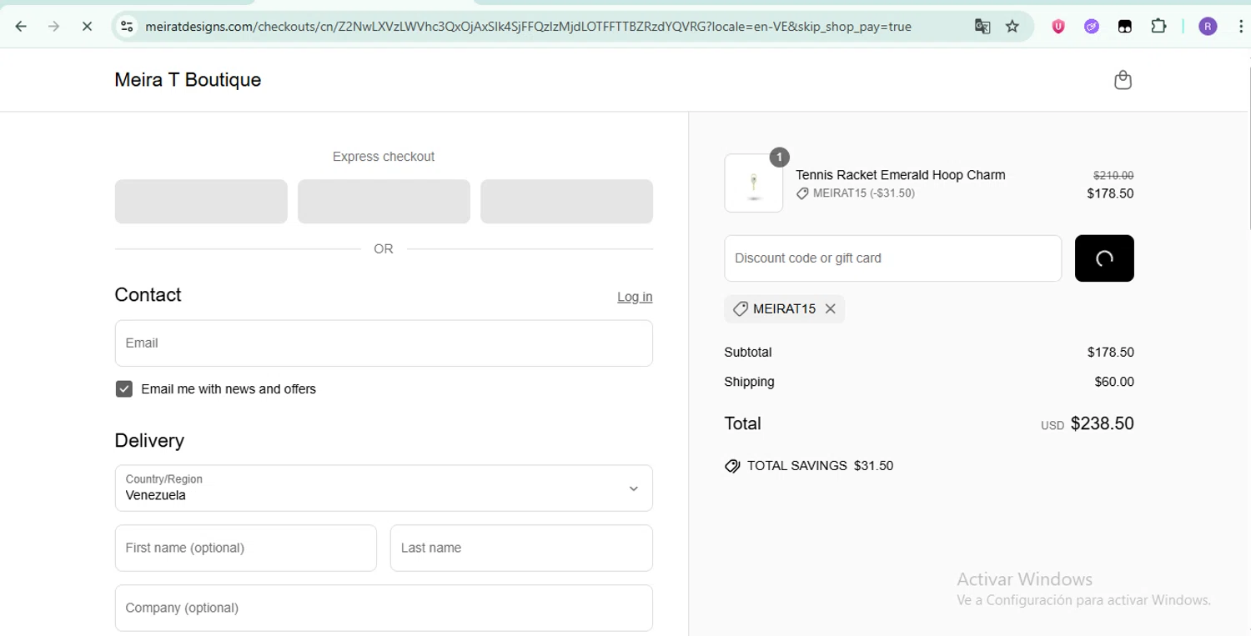Click the MEIRAT15 discount tag chip
Image resolution: width=1251 pixels, height=636 pixels.
(x=784, y=308)
